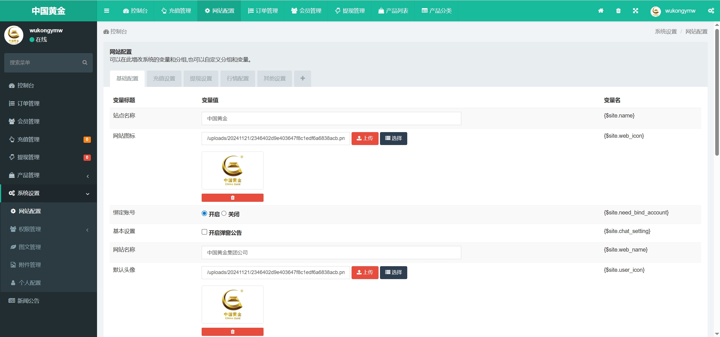
Task: Delete the website icon image
Action: (232, 198)
